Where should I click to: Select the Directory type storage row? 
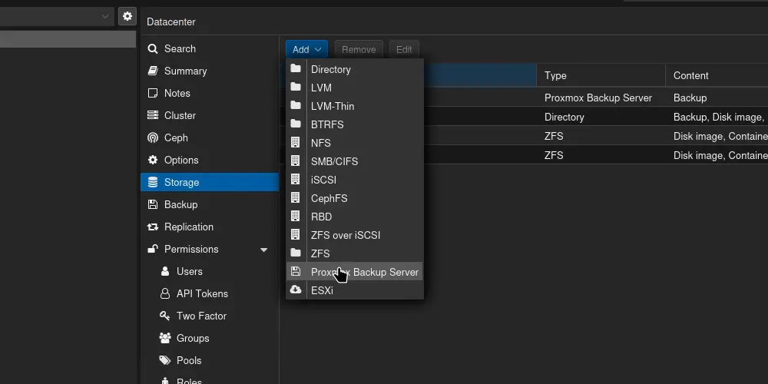point(564,117)
